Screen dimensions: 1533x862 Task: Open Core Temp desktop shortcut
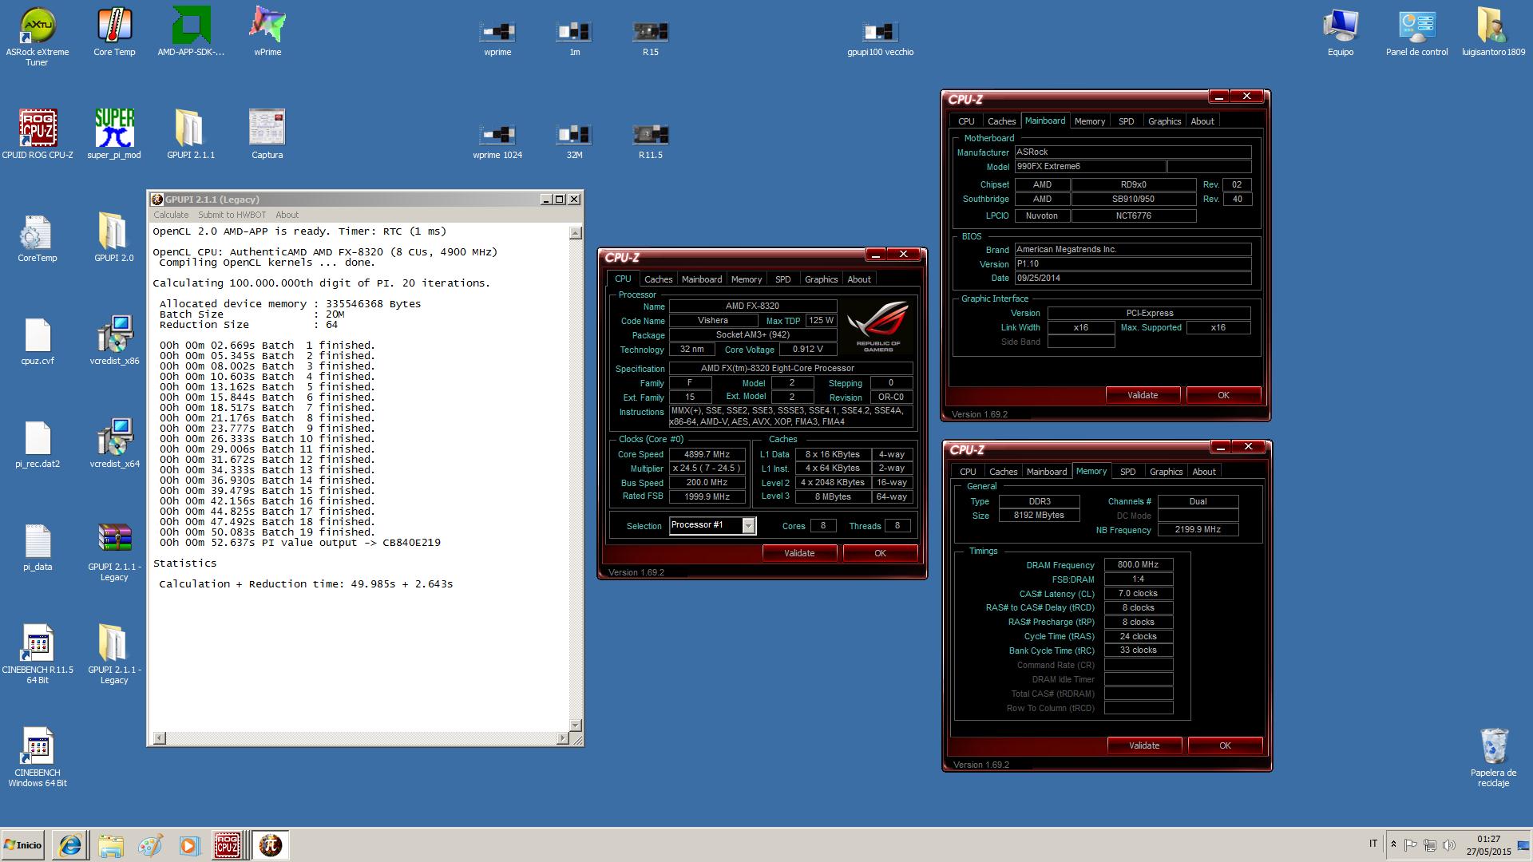(x=114, y=32)
